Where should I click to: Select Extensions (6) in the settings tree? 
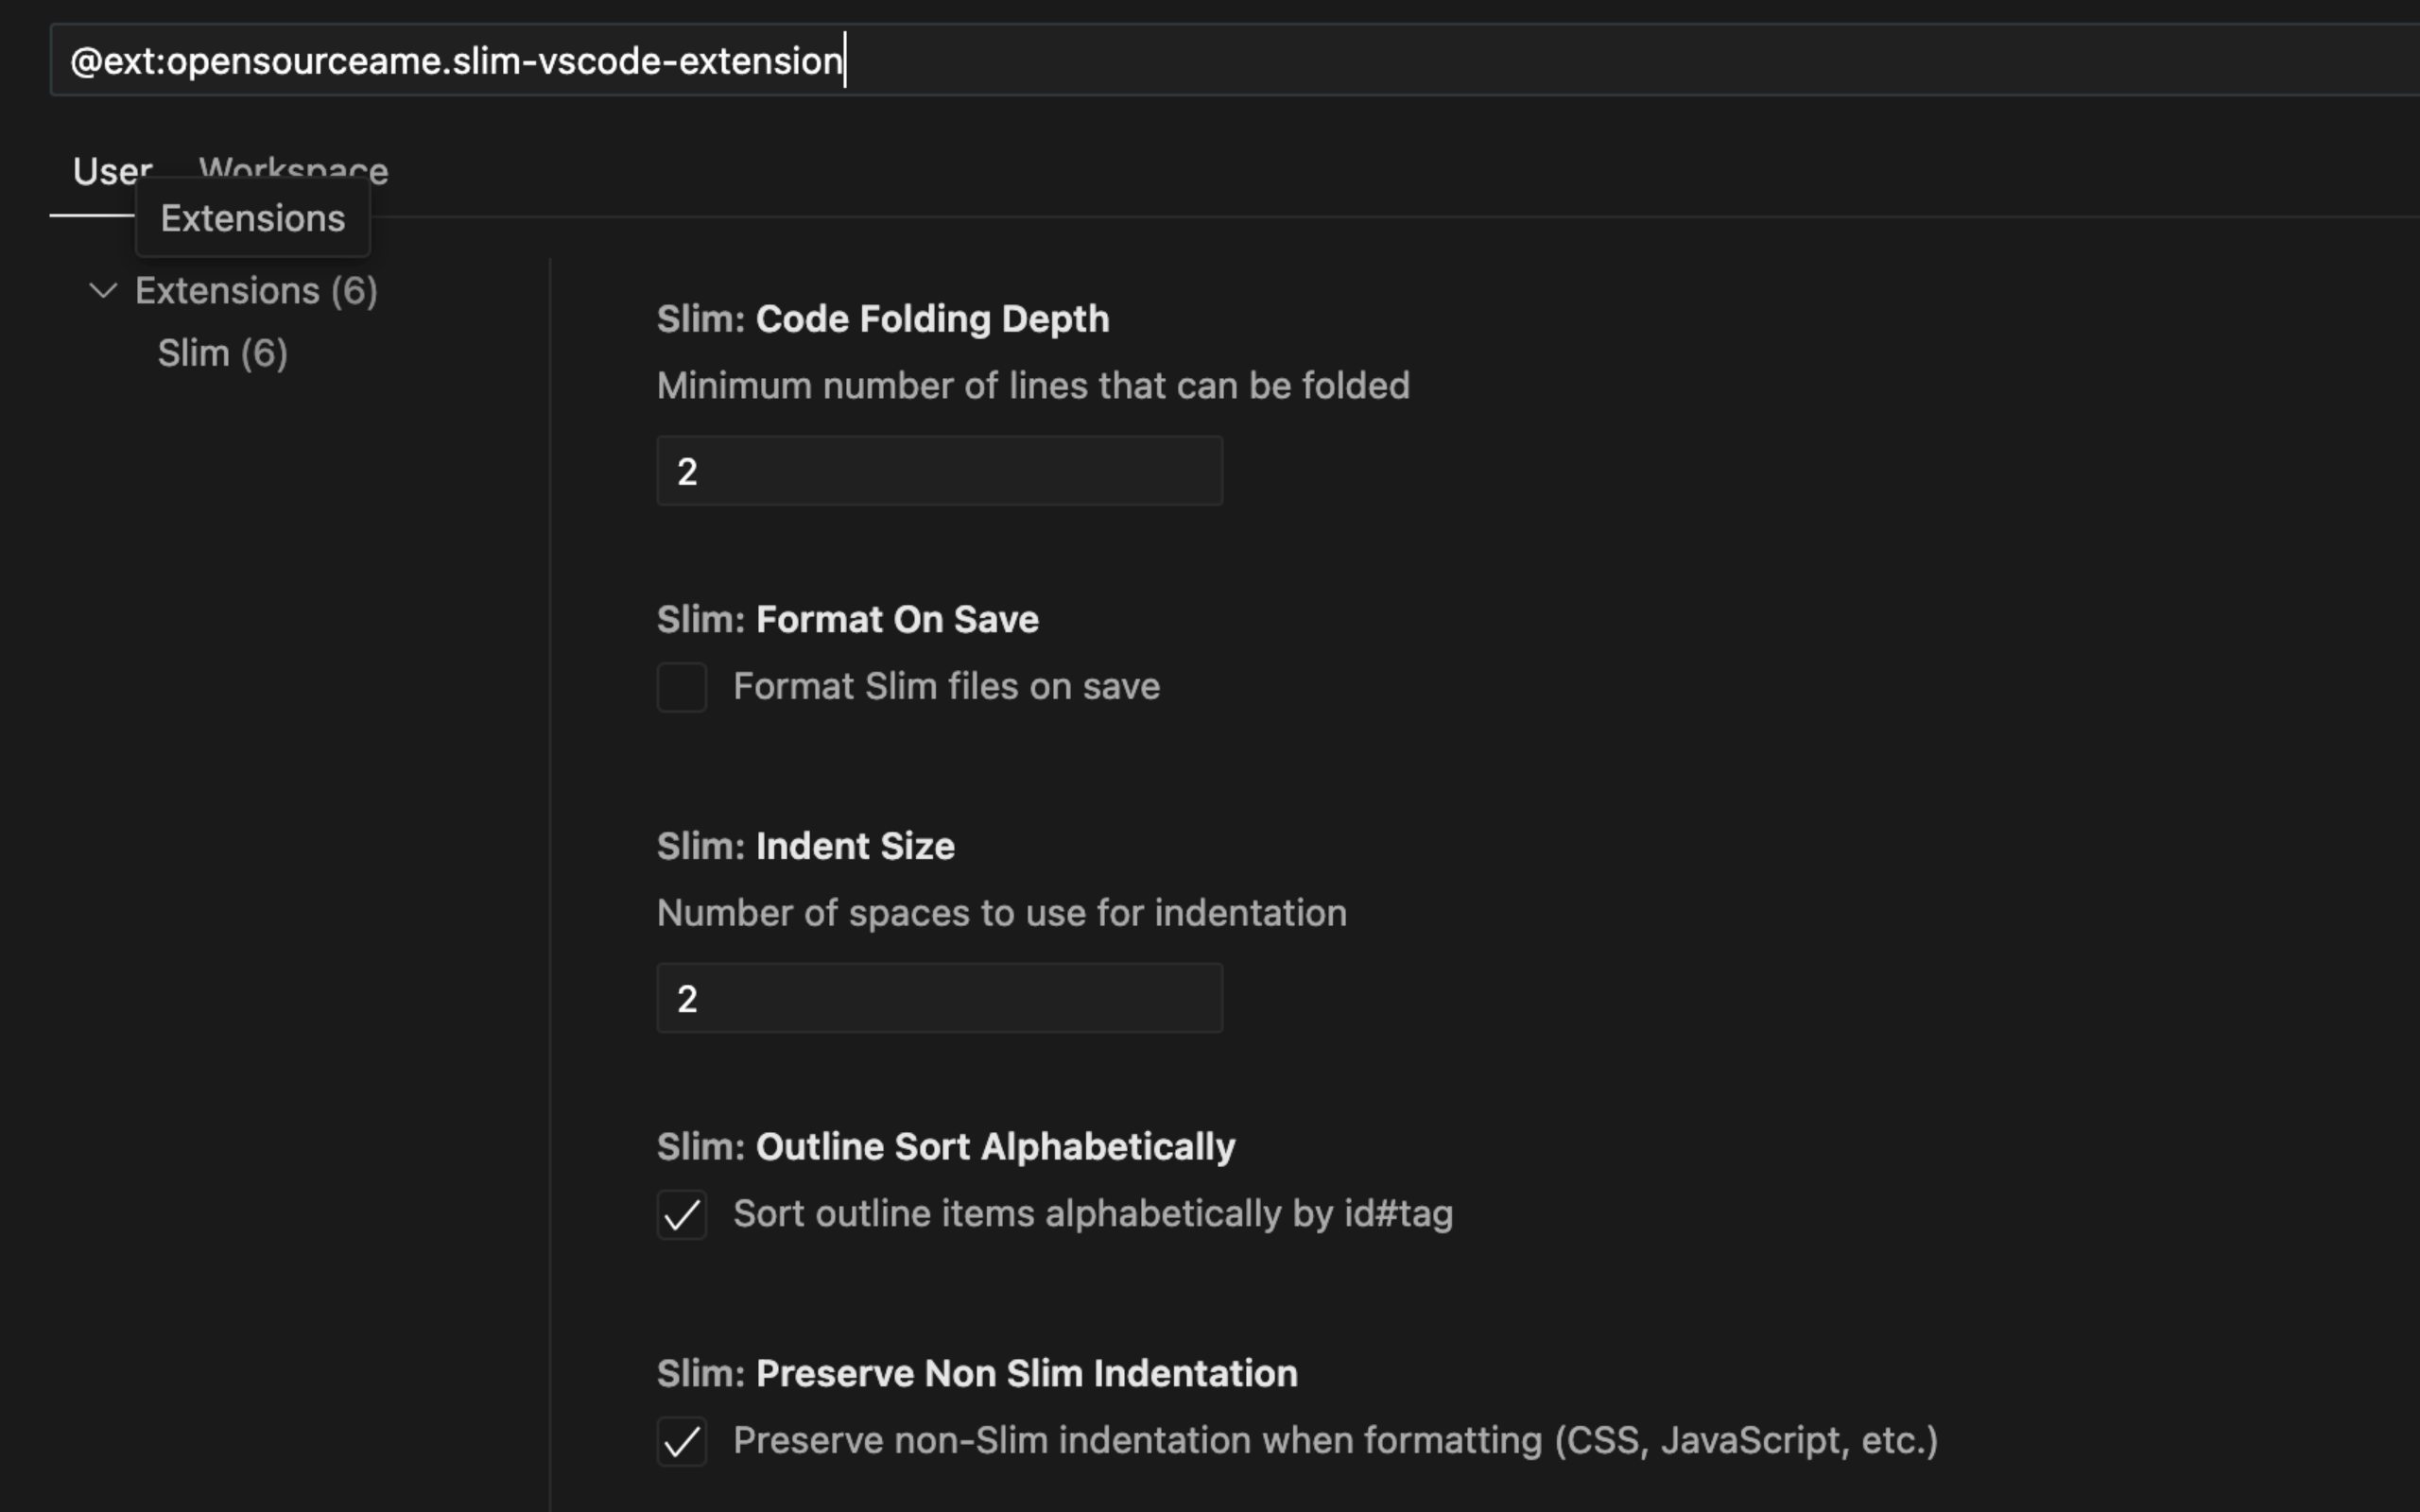point(256,291)
